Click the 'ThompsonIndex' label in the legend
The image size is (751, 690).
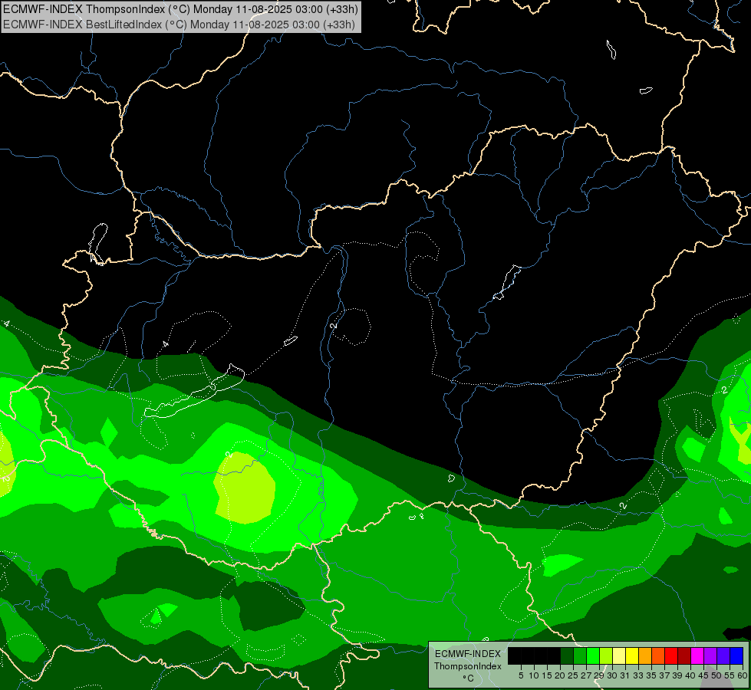pyautogui.click(x=467, y=666)
